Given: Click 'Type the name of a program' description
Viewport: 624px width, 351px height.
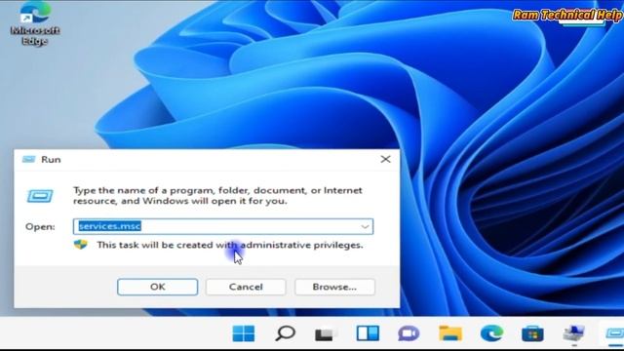Looking at the screenshot, I should pos(217,195).
